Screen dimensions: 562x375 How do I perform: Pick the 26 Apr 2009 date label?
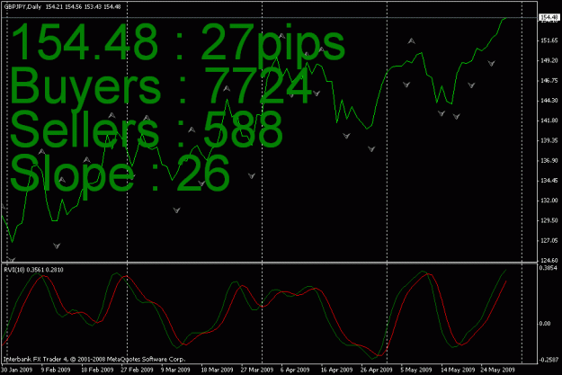pyautogui.click(x=377, y=370)
